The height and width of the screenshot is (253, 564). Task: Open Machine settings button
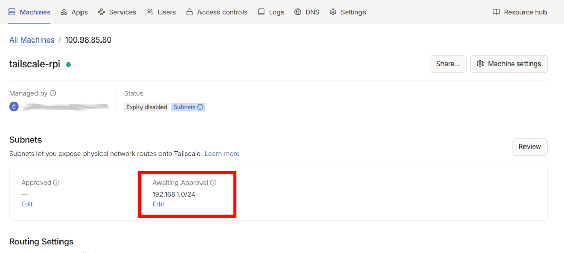tap(509, 64)
